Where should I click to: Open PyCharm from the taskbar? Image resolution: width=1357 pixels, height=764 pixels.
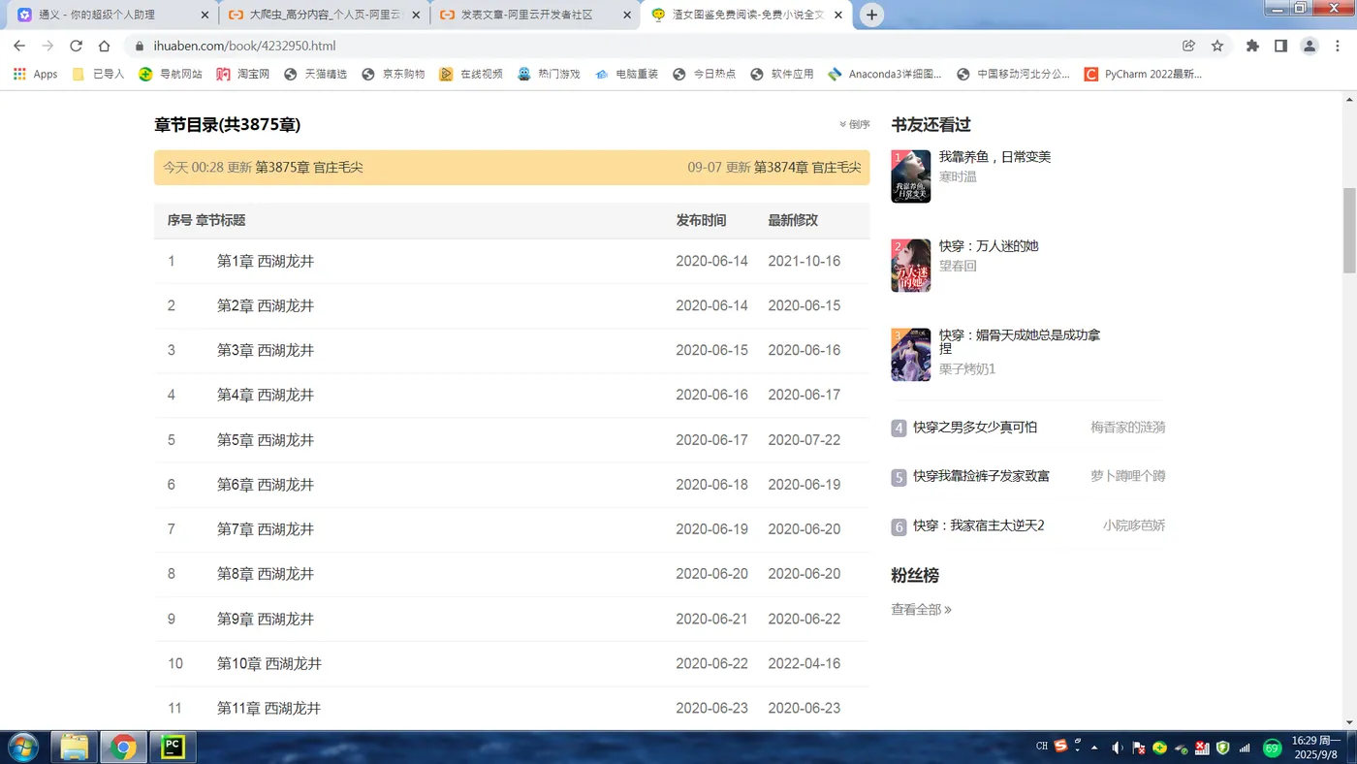173,747
